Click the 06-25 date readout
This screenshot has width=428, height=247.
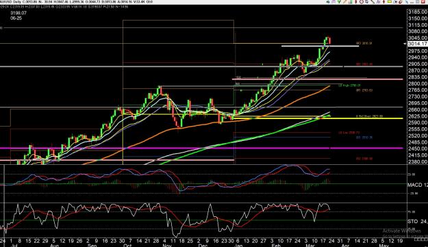(16, 18)
